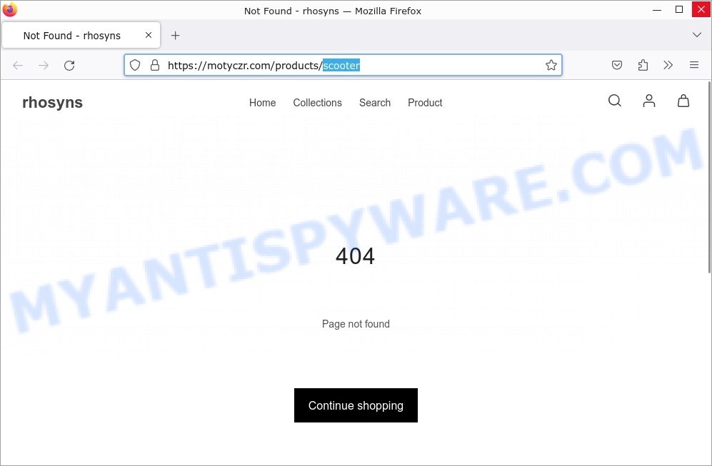Viewport: 712px width, 466px height.
Task: Open the Extensions puzzle-piece icon
Action: click(643, 65)
